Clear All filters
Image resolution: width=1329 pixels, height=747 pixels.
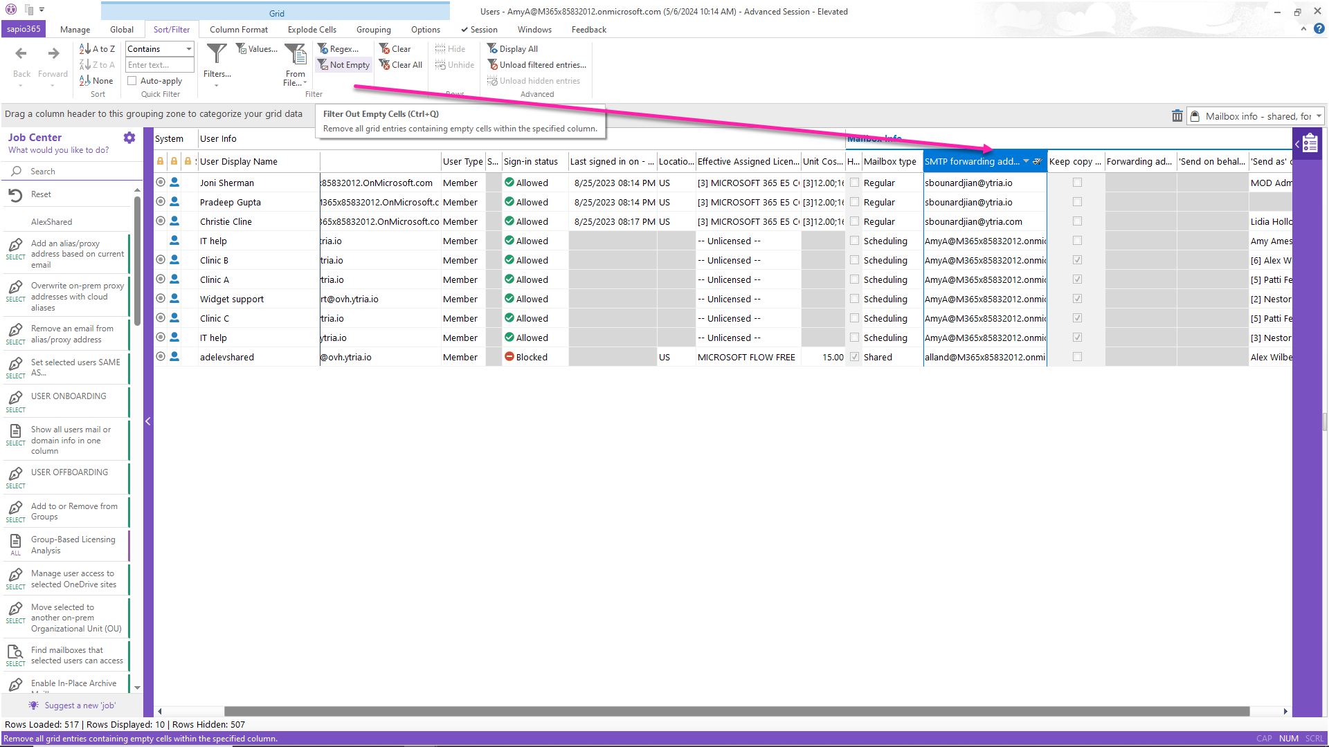pyautogui.click(x=401, y=65)
